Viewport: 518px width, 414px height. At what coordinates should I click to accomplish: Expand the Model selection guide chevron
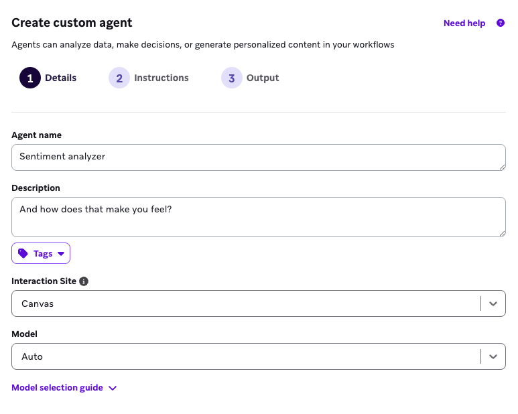pos(113,388)
